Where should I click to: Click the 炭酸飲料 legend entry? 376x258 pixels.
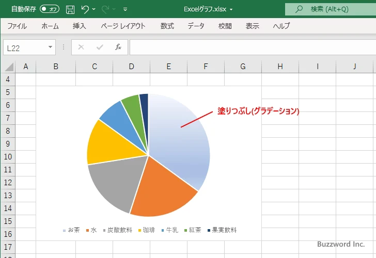point(118,230)
